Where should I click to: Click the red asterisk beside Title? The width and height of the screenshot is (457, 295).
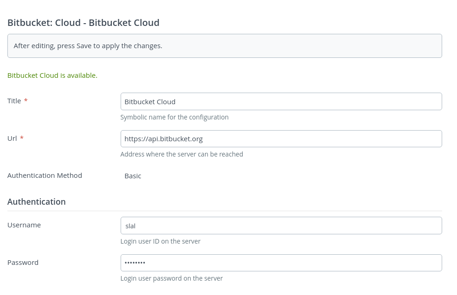(x=26, y=101)
